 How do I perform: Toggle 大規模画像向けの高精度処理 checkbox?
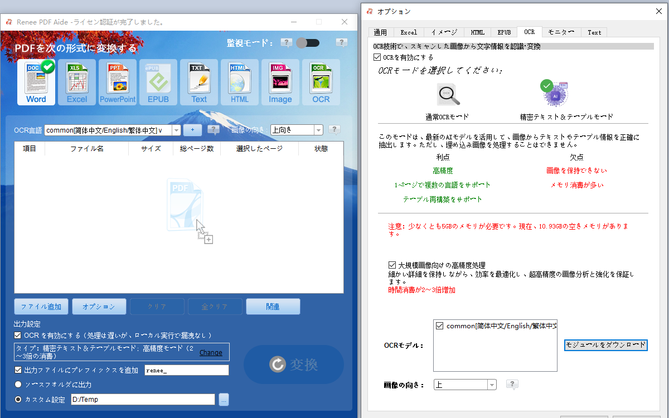pos(392,265)
